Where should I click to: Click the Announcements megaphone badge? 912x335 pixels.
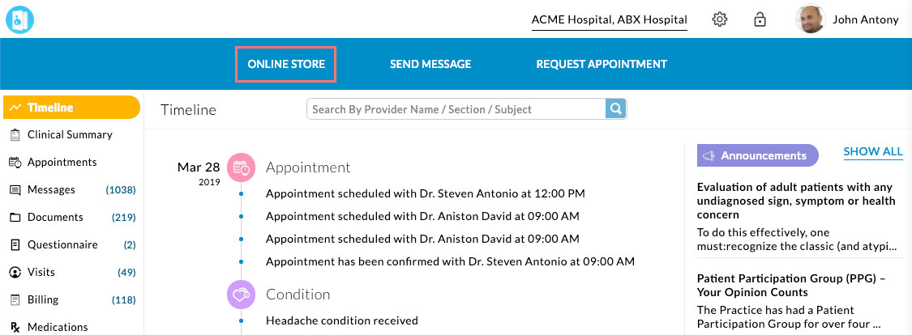pyautogui.click(x=757, y=155)
